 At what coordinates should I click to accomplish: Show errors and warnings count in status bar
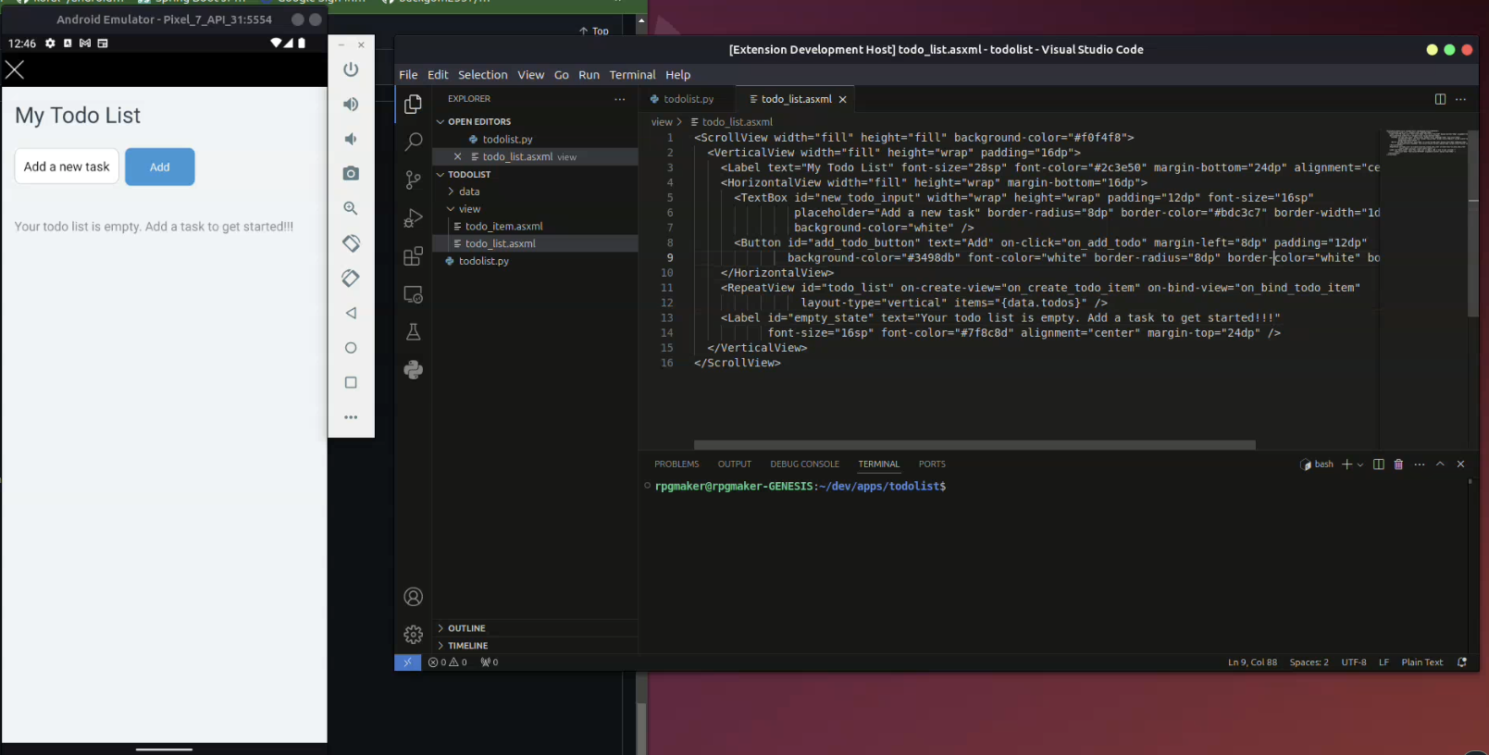[x=448, y=662]
